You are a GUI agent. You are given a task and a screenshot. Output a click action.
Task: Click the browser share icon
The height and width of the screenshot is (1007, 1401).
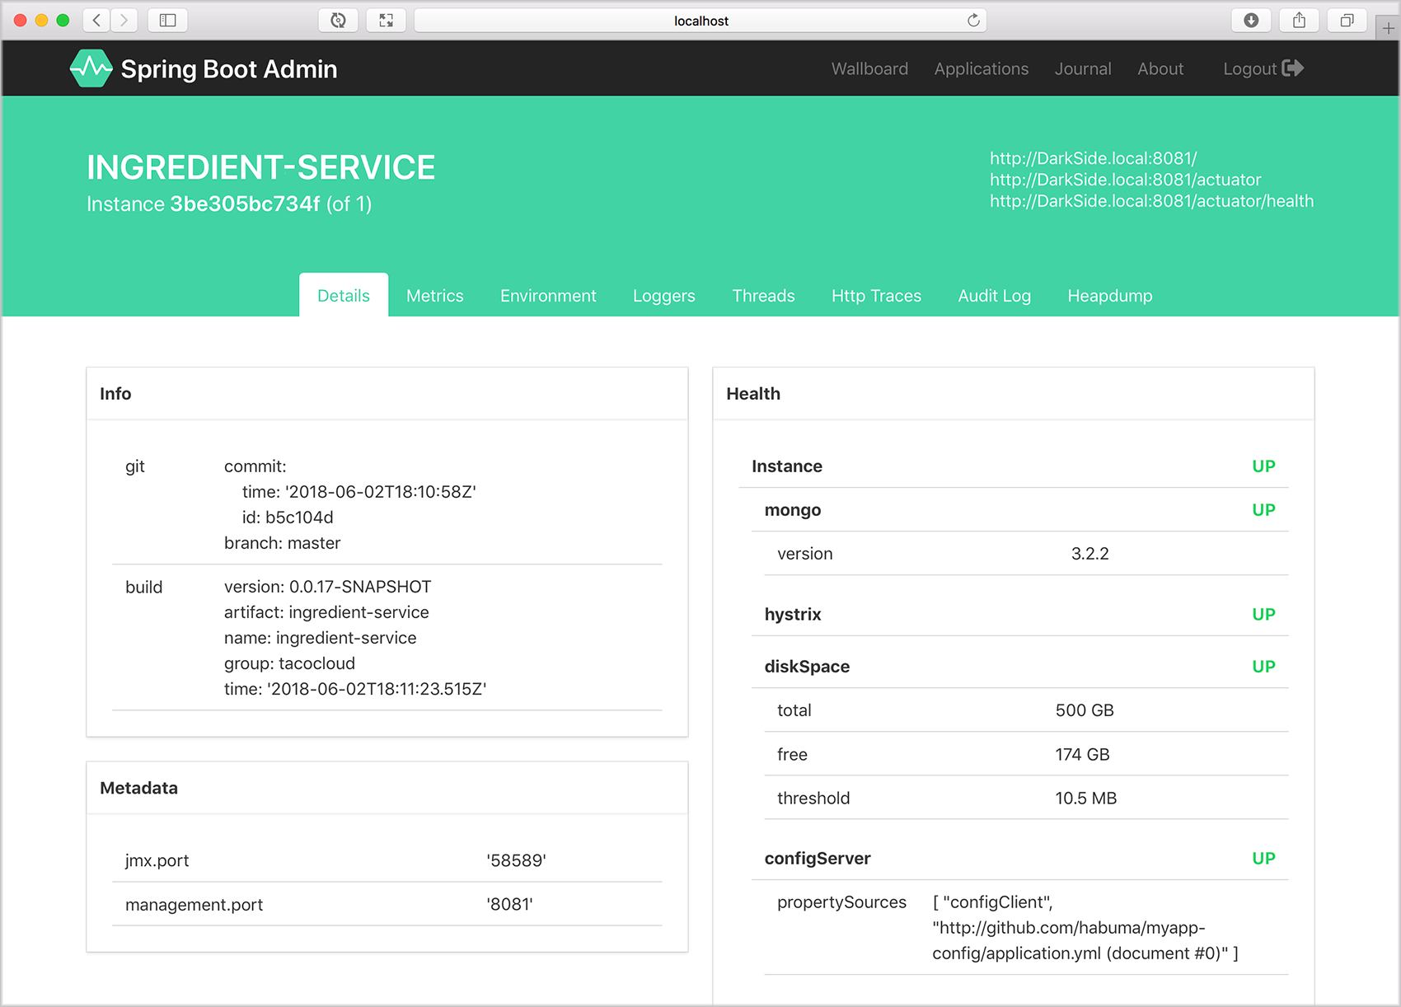[1299, 21]
